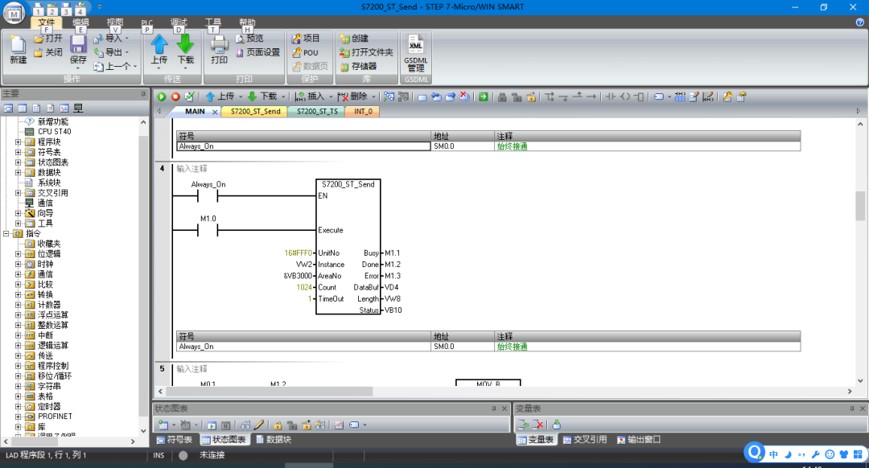869x468 pixels.
Task: Click the insert contact icon in editor toolbar
Action: point(611,96)
